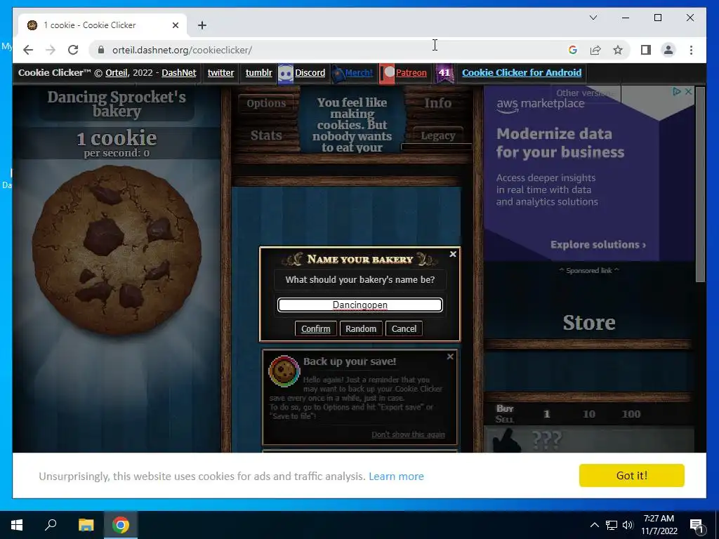
Task: Click Don't show this again link
Action: [x=408, y=434]
